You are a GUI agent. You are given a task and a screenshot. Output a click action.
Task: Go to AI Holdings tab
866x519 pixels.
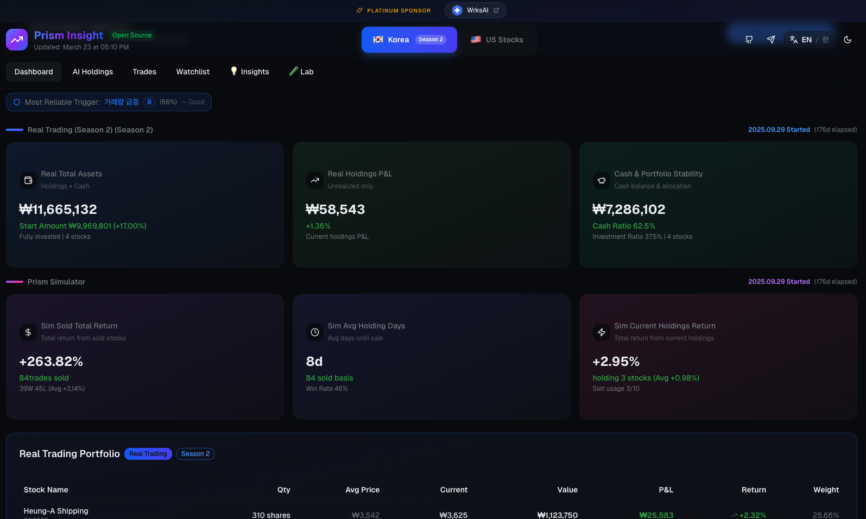click(93, 72)
